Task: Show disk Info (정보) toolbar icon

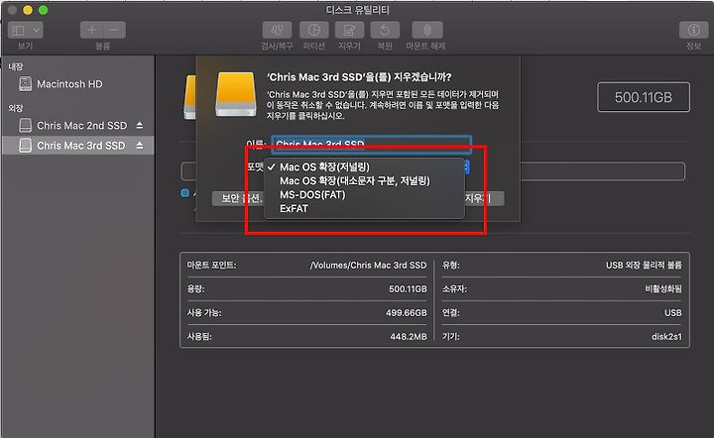Action: click(x=693, y=30)
